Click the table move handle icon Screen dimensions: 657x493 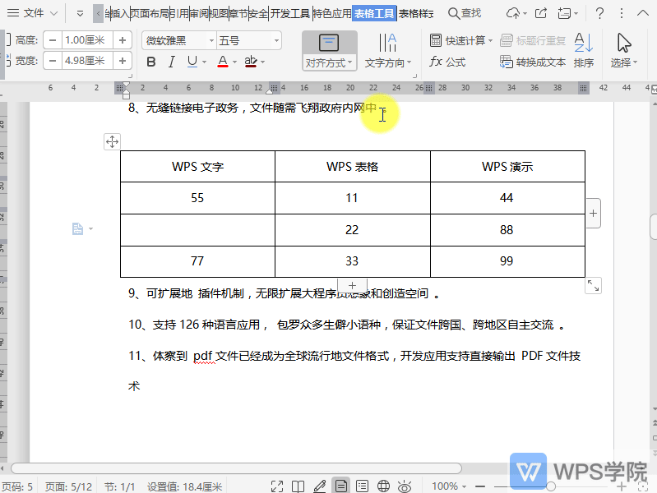pyautogui.click(x=112, y=142)
